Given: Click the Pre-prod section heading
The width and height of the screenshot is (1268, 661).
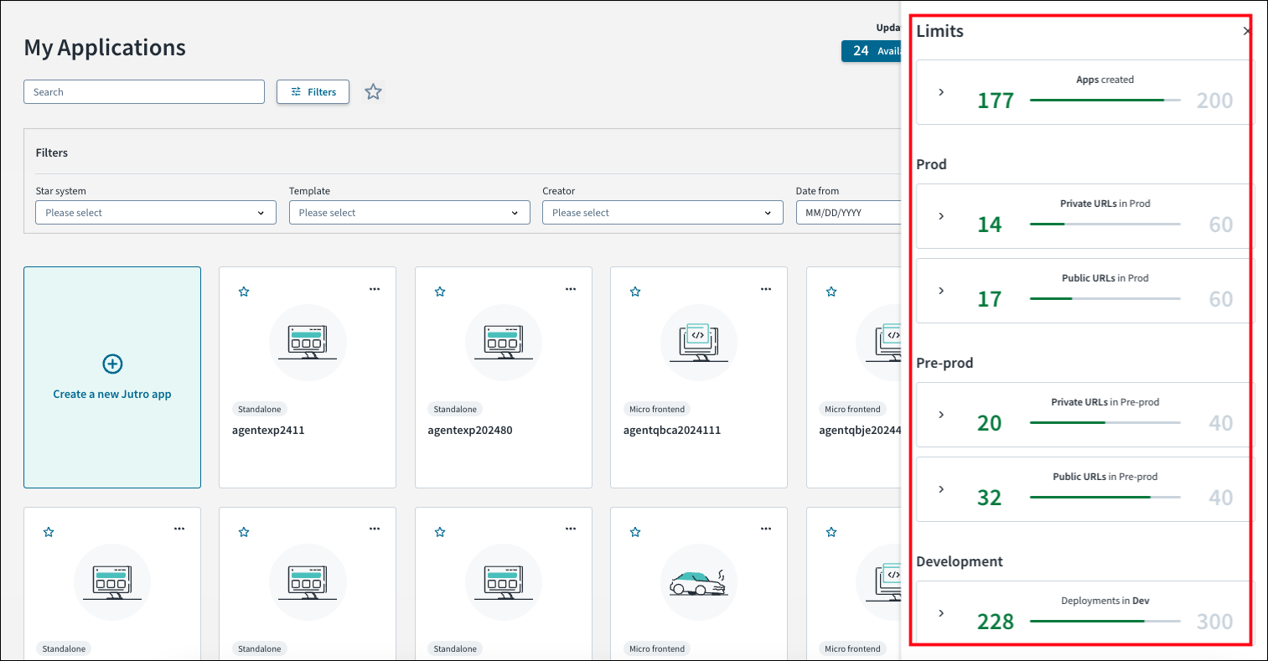Looking at the screenshot, I should (945, 363).
